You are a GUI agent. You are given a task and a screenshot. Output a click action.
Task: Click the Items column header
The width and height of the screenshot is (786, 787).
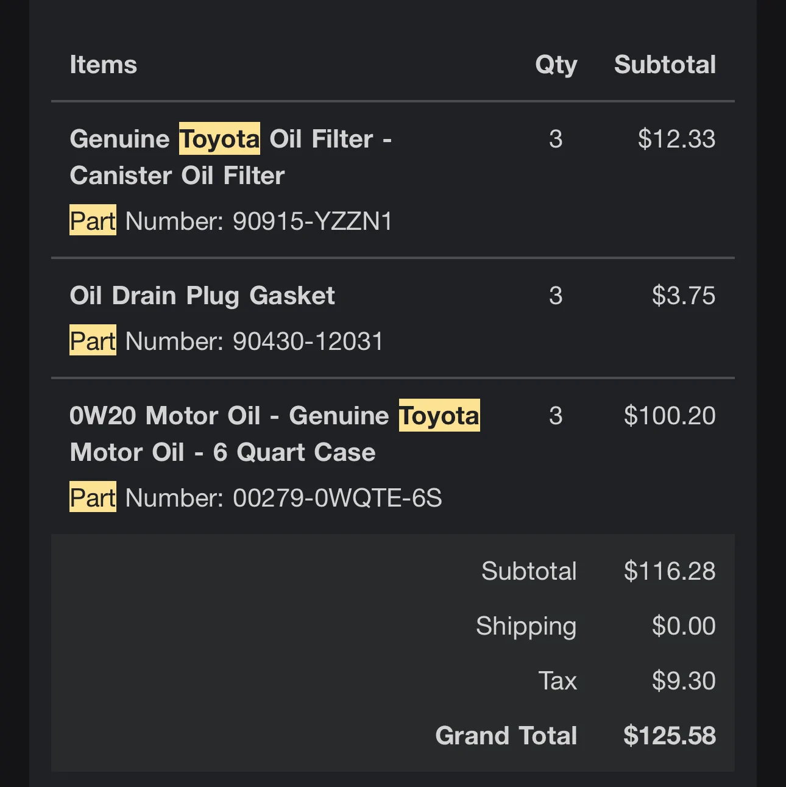pos(104,65)
